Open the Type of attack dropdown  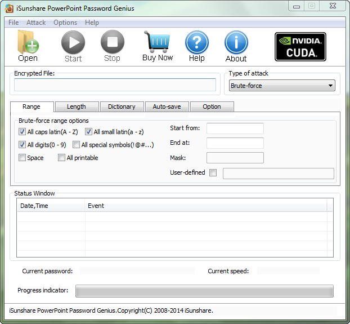[282, 86]
